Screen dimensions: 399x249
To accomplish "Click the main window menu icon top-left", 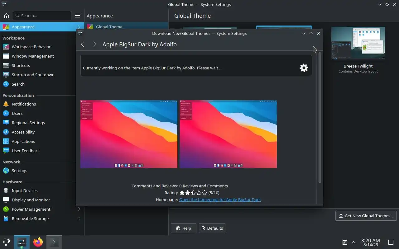I will [4, 4].
